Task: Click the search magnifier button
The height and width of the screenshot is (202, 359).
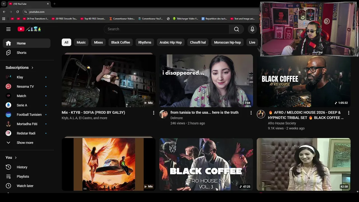Action: pyautogui.click(x=236, y=29)
